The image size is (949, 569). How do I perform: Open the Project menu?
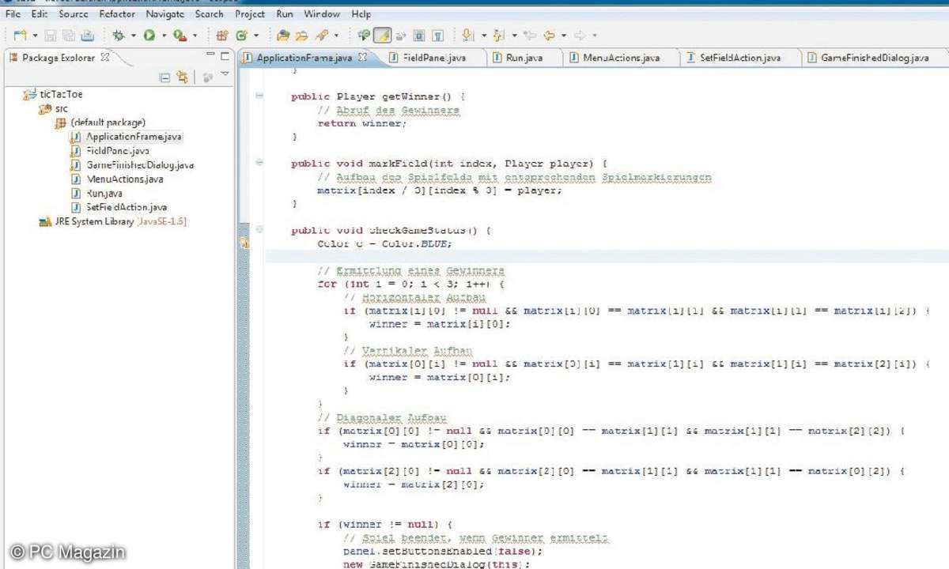250,14
